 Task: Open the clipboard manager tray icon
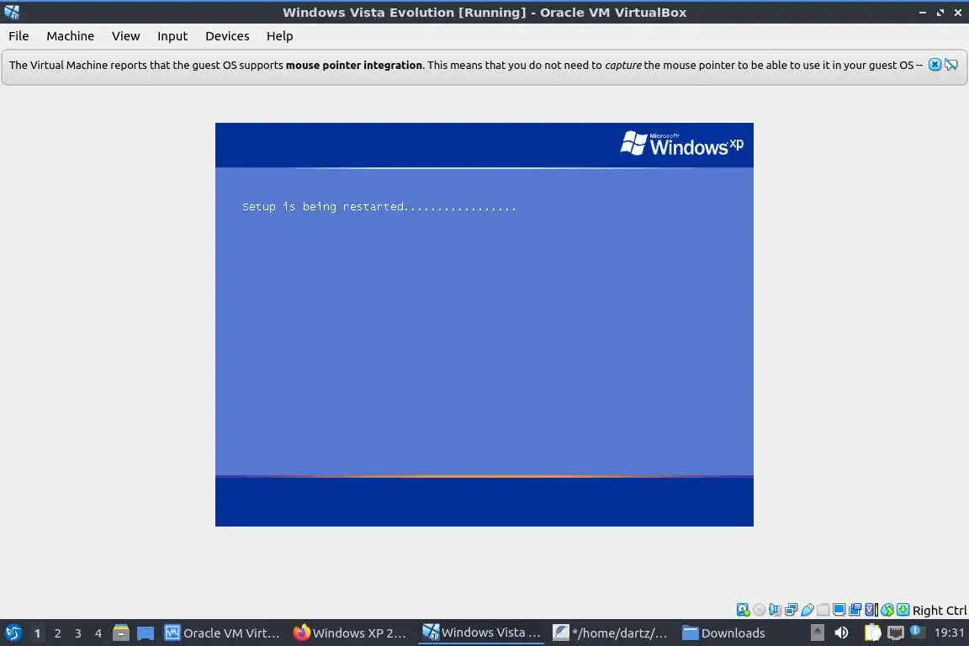coord(872,633)
